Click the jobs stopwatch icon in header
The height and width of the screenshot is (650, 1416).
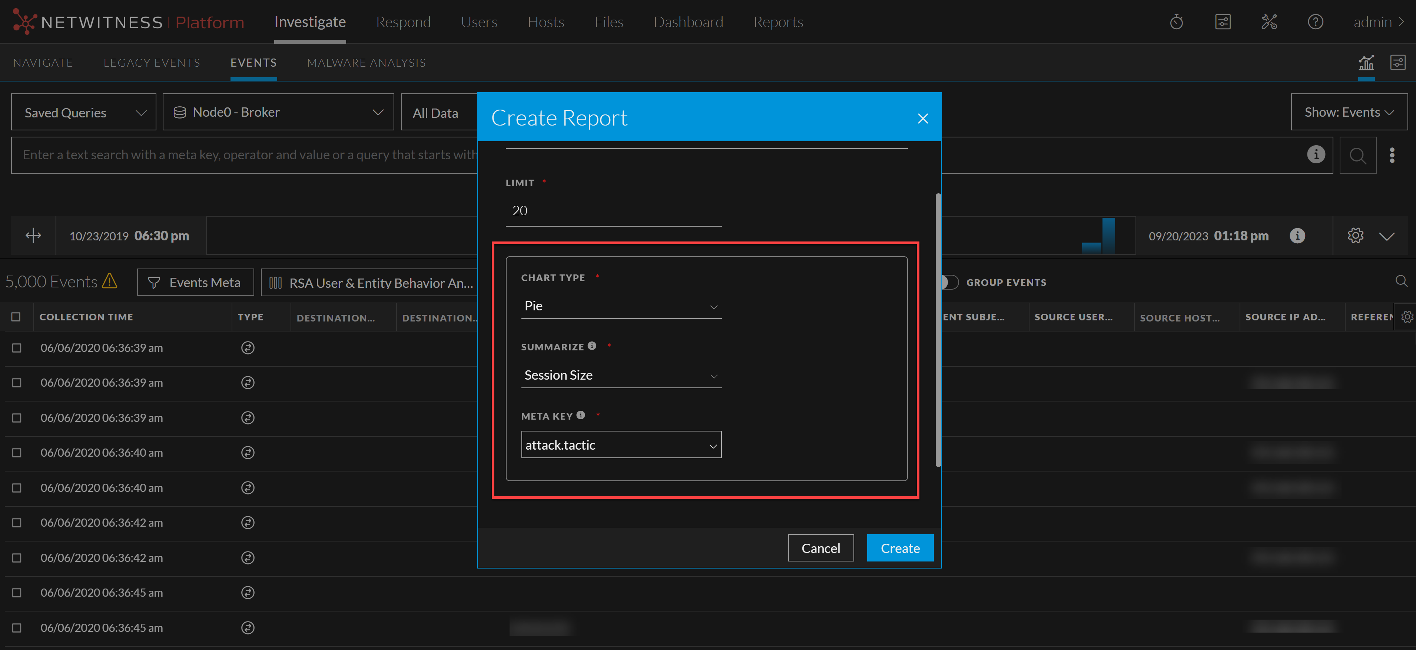(1176, 22)
